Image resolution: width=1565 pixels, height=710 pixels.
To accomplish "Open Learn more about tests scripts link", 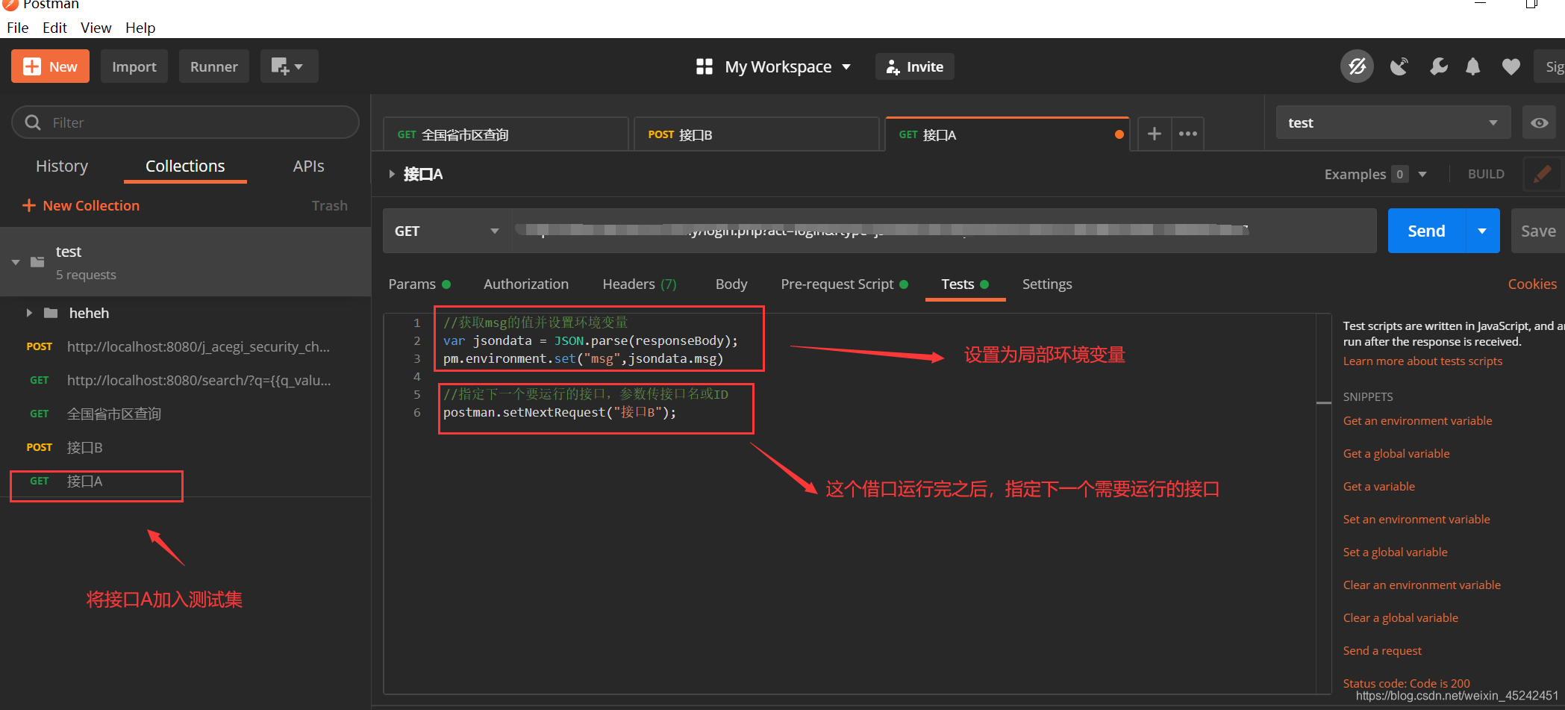I will pos(1422,361).
